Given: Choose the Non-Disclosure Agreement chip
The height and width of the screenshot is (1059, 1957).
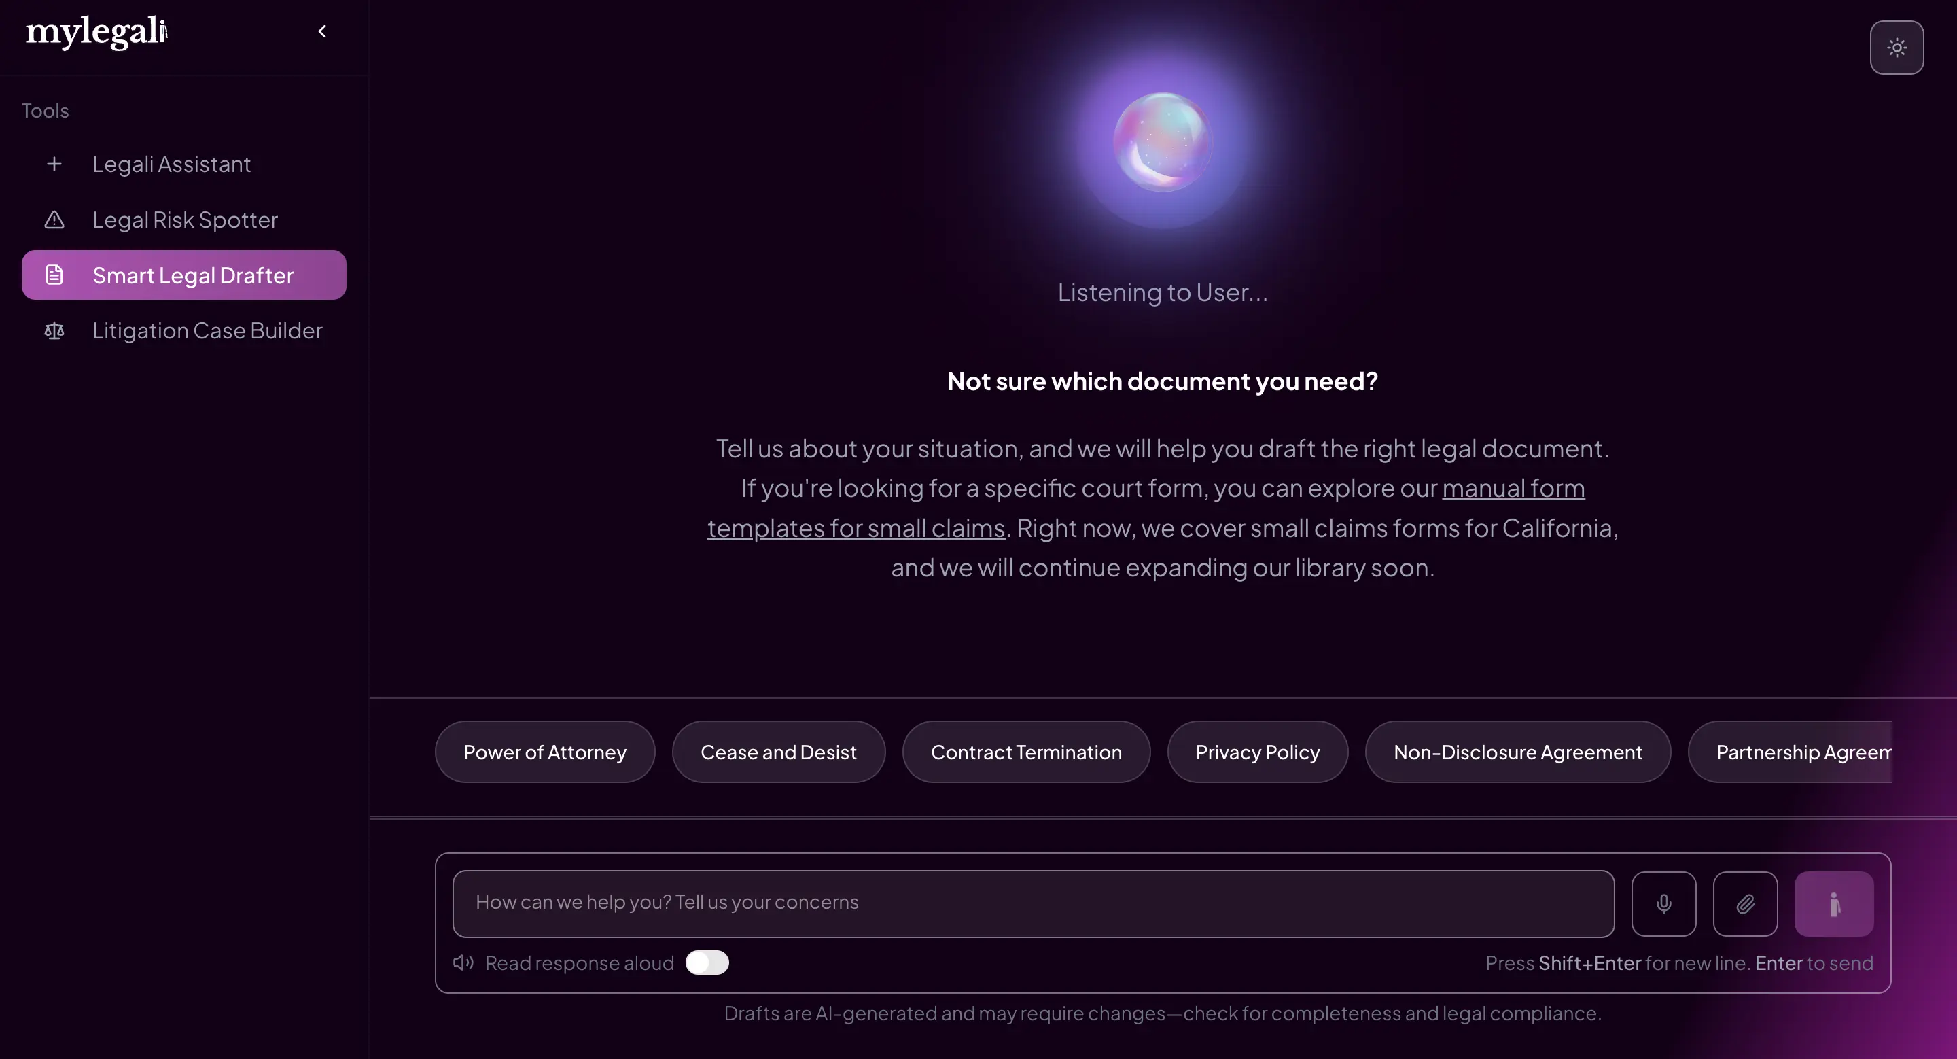Looking at the screenshot, I should (1517, 752).
